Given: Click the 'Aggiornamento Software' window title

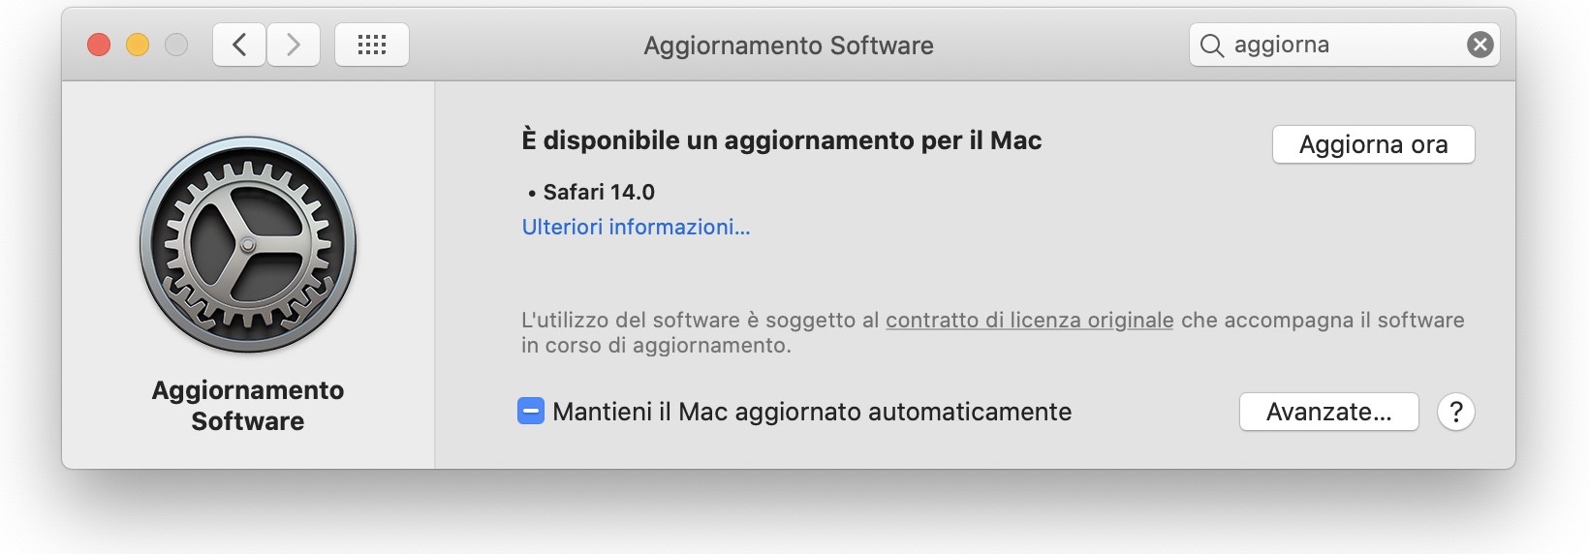Looking at the screenshot, I should pyautogui.click(x=789, y=46).
